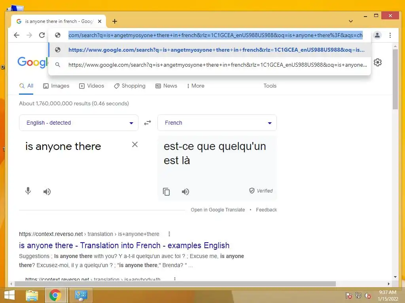Activate microphone voice input for translation

[28, 191]
